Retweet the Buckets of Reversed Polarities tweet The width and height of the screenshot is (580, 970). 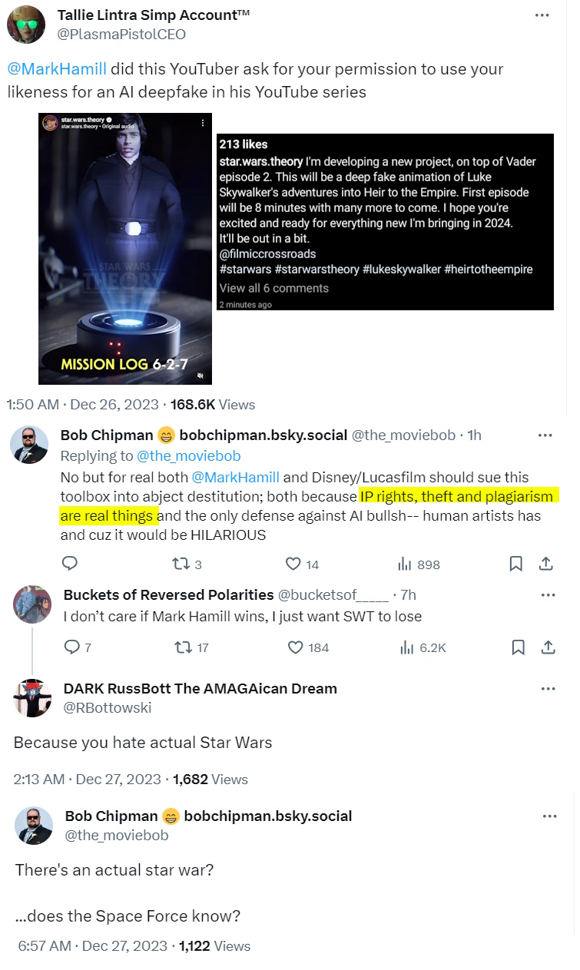click(183, 647)
